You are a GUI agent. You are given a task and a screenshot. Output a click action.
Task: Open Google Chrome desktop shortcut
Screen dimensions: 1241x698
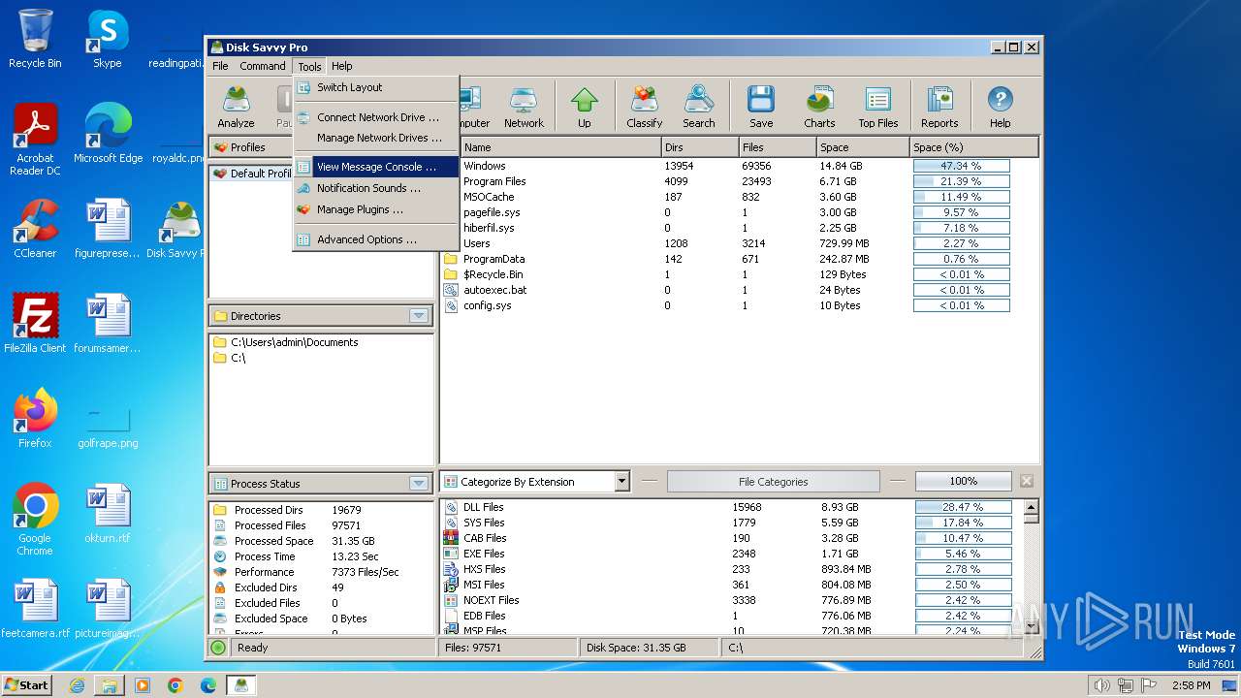click(35, 520)
